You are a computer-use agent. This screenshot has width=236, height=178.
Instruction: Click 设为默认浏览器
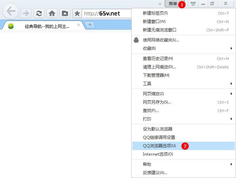(183, 129)
